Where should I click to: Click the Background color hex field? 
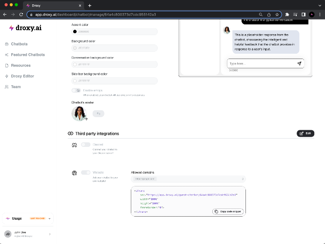(x=114, y=48)
